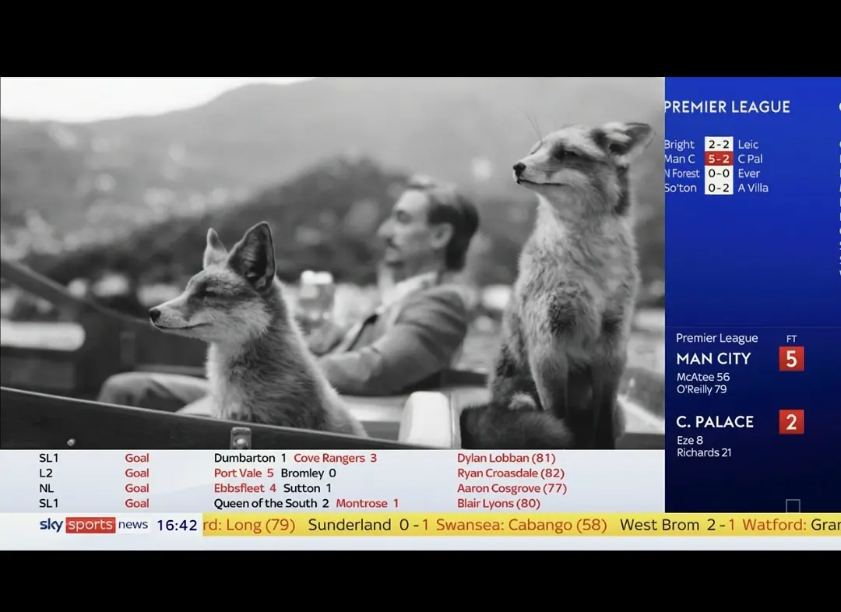Click the 2-2 score for Bright v Leic
The width and height of the screenshot is (841, 612).
(719, 144)
